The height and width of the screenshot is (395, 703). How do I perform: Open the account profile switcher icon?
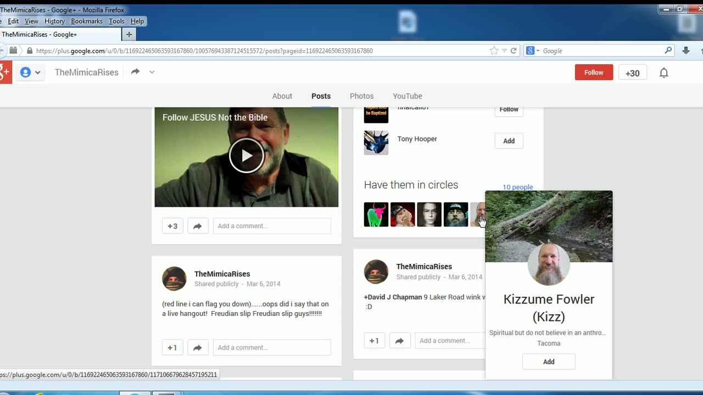coord(31,72)
